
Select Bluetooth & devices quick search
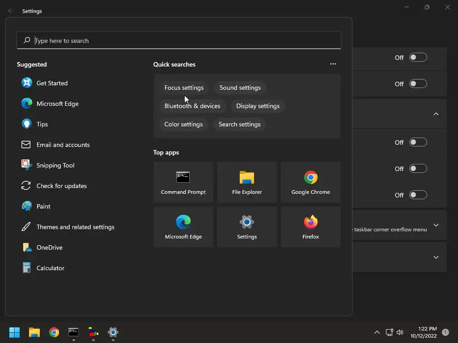tap(192, 106)
